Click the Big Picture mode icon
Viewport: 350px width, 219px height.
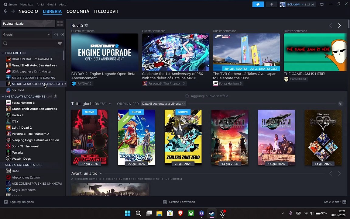322,4
